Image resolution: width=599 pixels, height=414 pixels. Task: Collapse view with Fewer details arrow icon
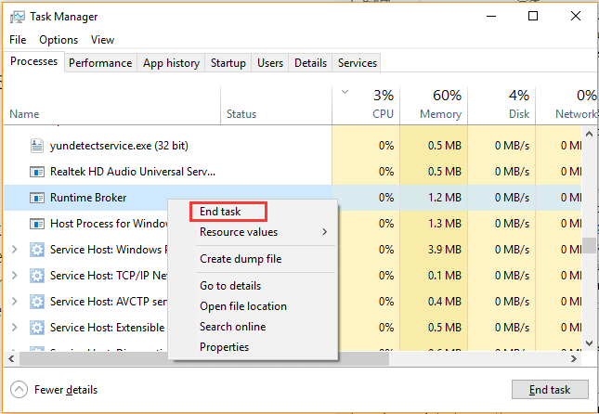click(x=19, y=390)
